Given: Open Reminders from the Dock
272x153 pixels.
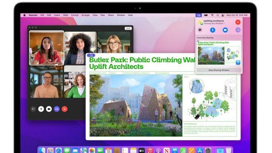Looking at the screenshot, I should pos(125,150).
